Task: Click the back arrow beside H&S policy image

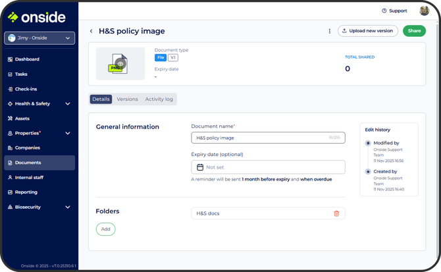Action: click(x=91, y=31)
